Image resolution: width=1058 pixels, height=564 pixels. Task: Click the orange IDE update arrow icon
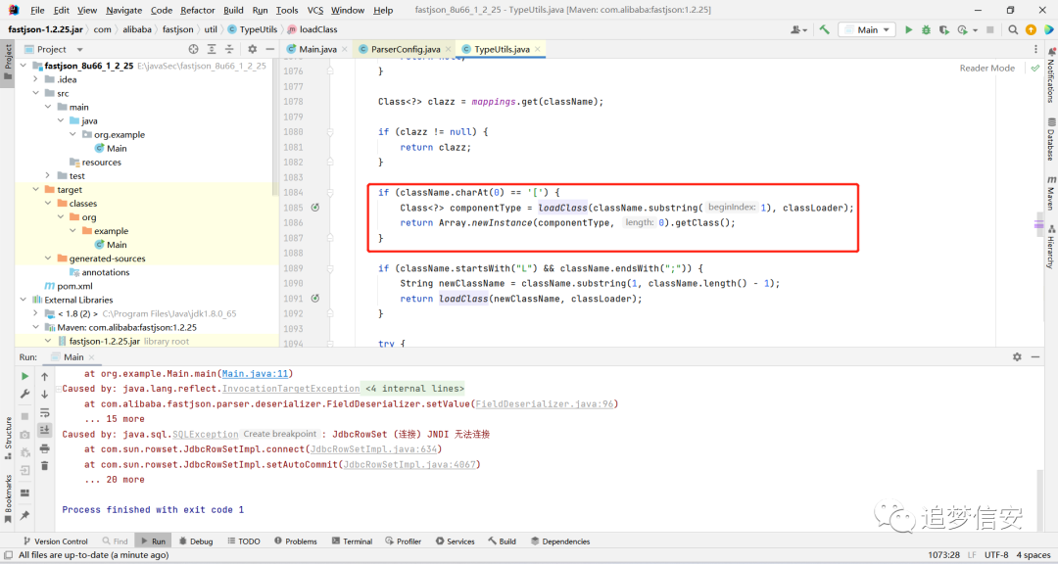click(x=1031, y=29)
